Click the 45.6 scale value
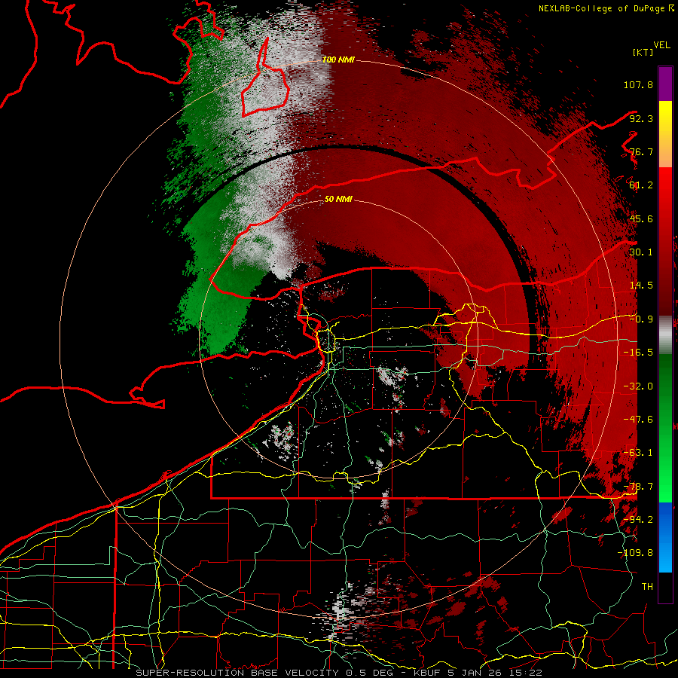The image size is (678, 678). pos(641,218)
